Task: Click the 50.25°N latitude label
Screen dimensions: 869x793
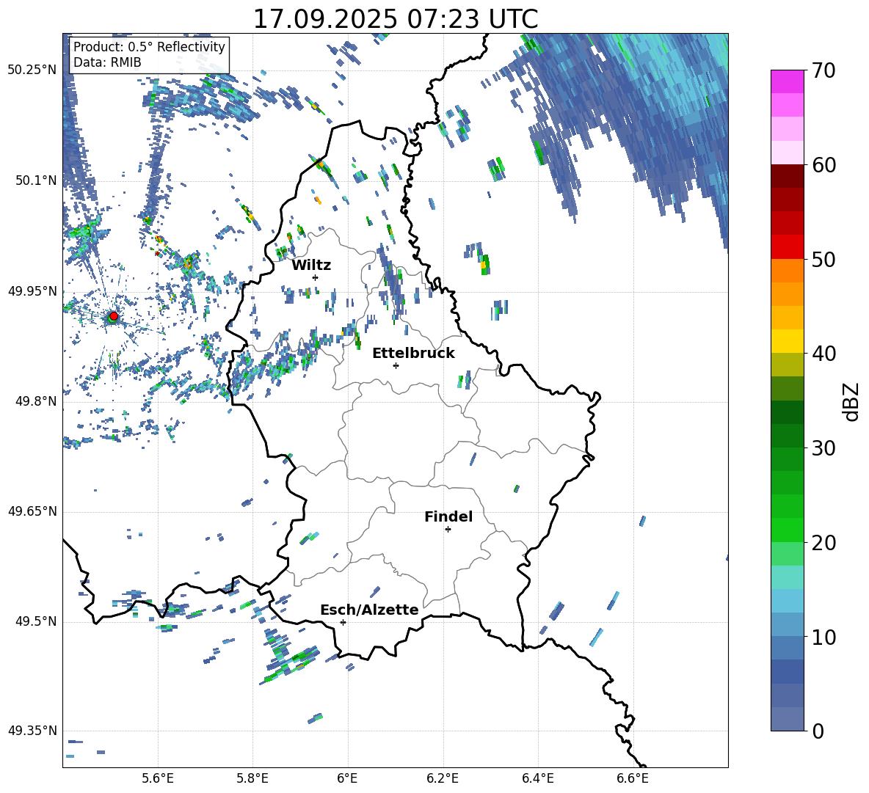Action: coord(32,70)
